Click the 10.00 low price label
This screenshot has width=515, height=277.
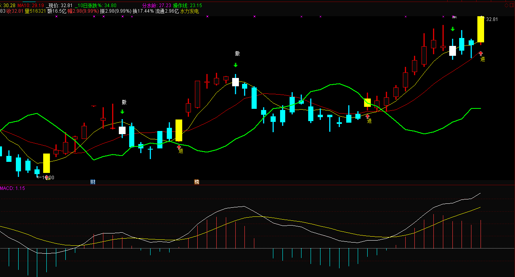pos(48,178)
